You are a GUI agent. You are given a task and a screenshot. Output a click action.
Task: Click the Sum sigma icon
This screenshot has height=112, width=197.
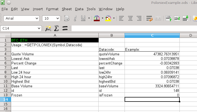coord(56,28)
